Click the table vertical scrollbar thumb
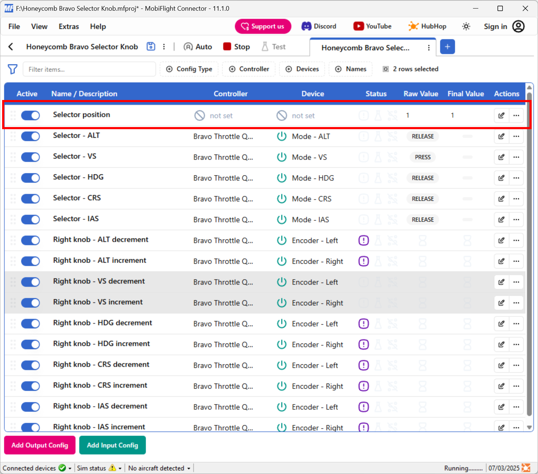The height and width of the screenshot is (474, 538). pos(529,254)
